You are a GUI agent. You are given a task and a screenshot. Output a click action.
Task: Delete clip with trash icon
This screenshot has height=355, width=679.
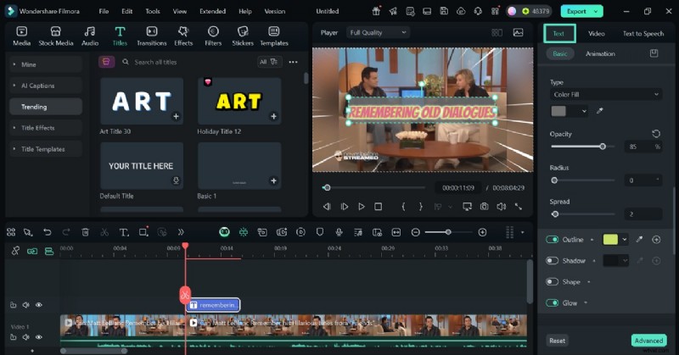tap(85, 232)
